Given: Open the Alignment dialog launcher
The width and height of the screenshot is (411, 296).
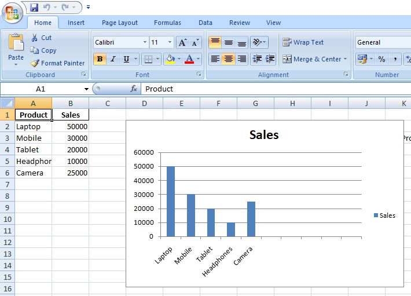Looking at the screenshot, I should coord(346,75).
